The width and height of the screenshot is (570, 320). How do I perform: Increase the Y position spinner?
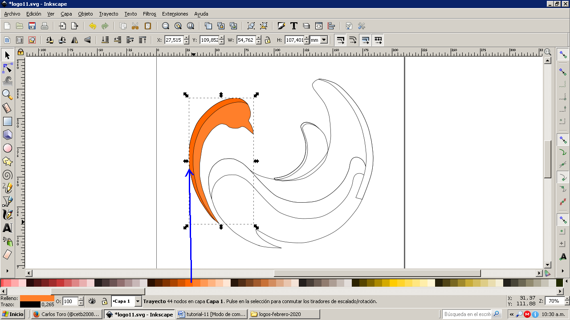click(222, 38)
